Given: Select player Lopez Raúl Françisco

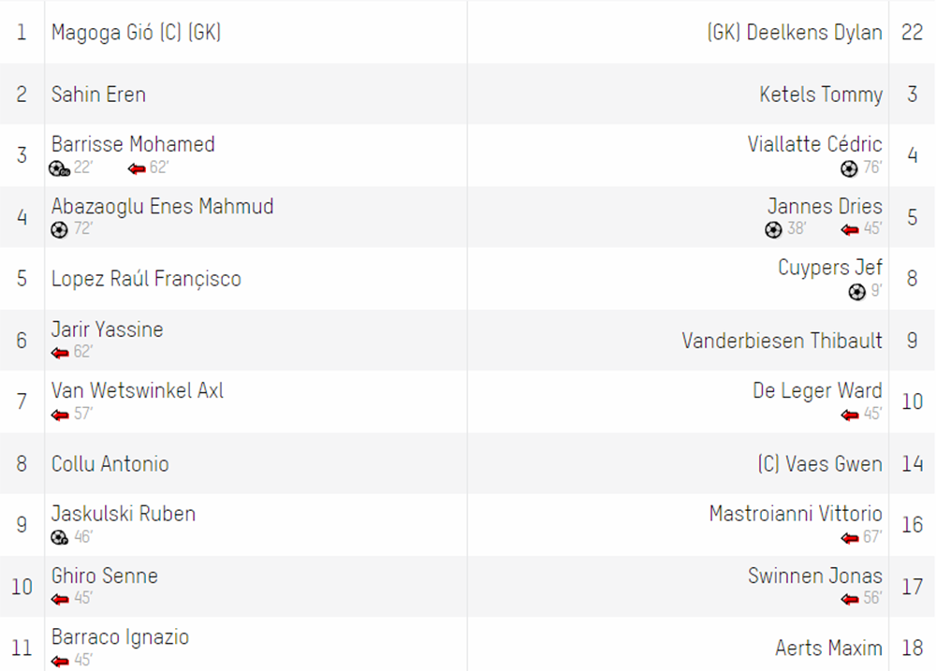Looking at the screenshot, I should (x=146, y=279).
